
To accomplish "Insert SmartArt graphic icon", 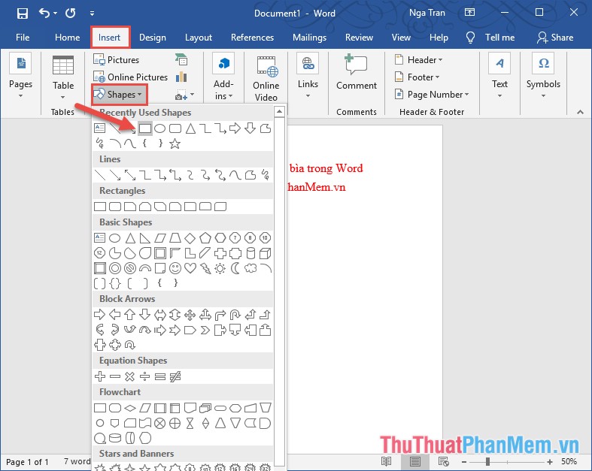I will pyautogui.click(x=181, y=59).
